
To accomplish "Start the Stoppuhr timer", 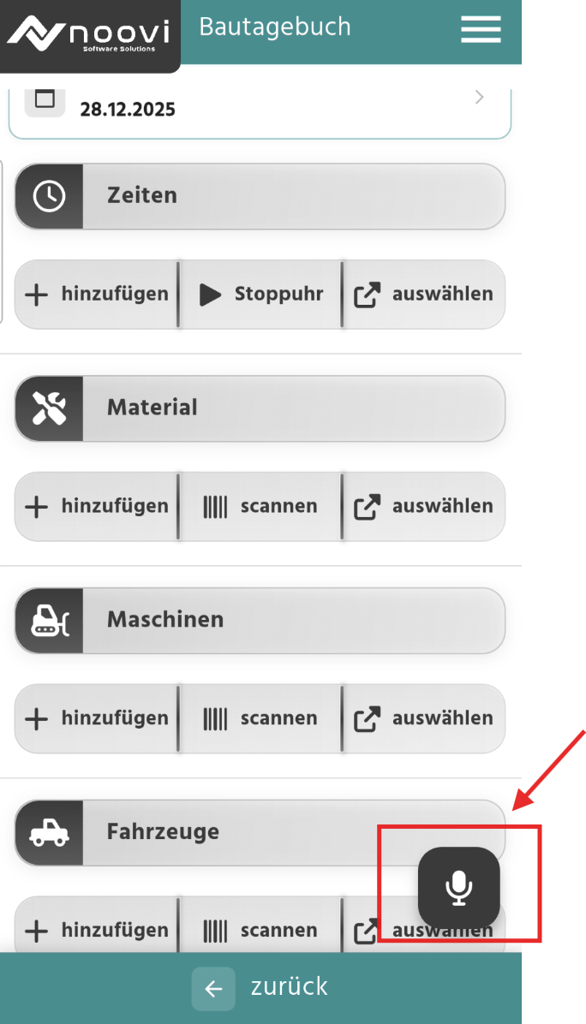I will point(260,295).
